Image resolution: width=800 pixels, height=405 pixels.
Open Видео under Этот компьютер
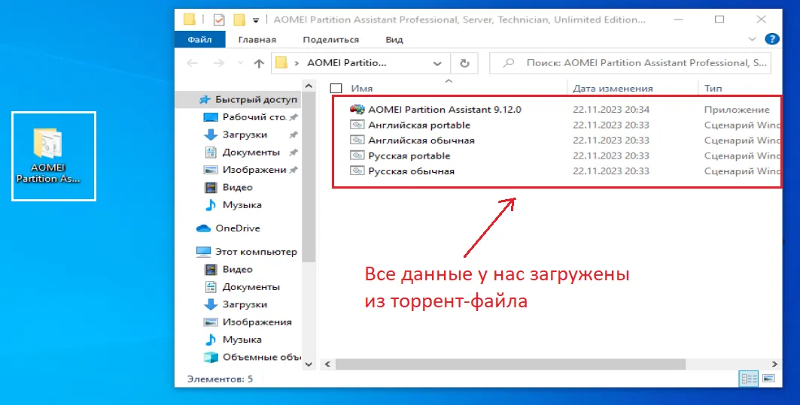228,269
